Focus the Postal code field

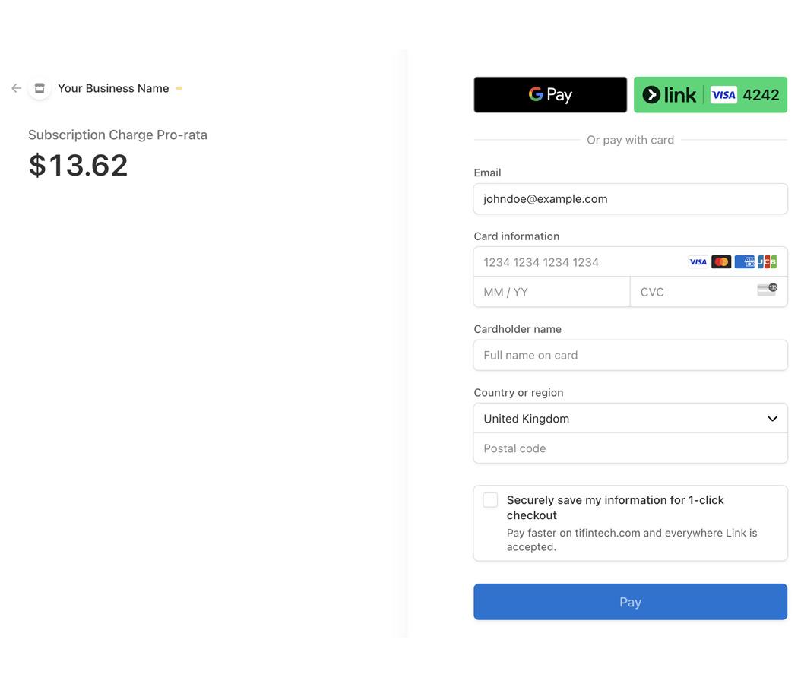tap(630, 448)
